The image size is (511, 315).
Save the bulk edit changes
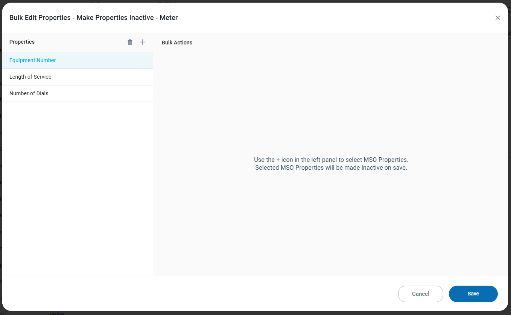click(473, 294)
